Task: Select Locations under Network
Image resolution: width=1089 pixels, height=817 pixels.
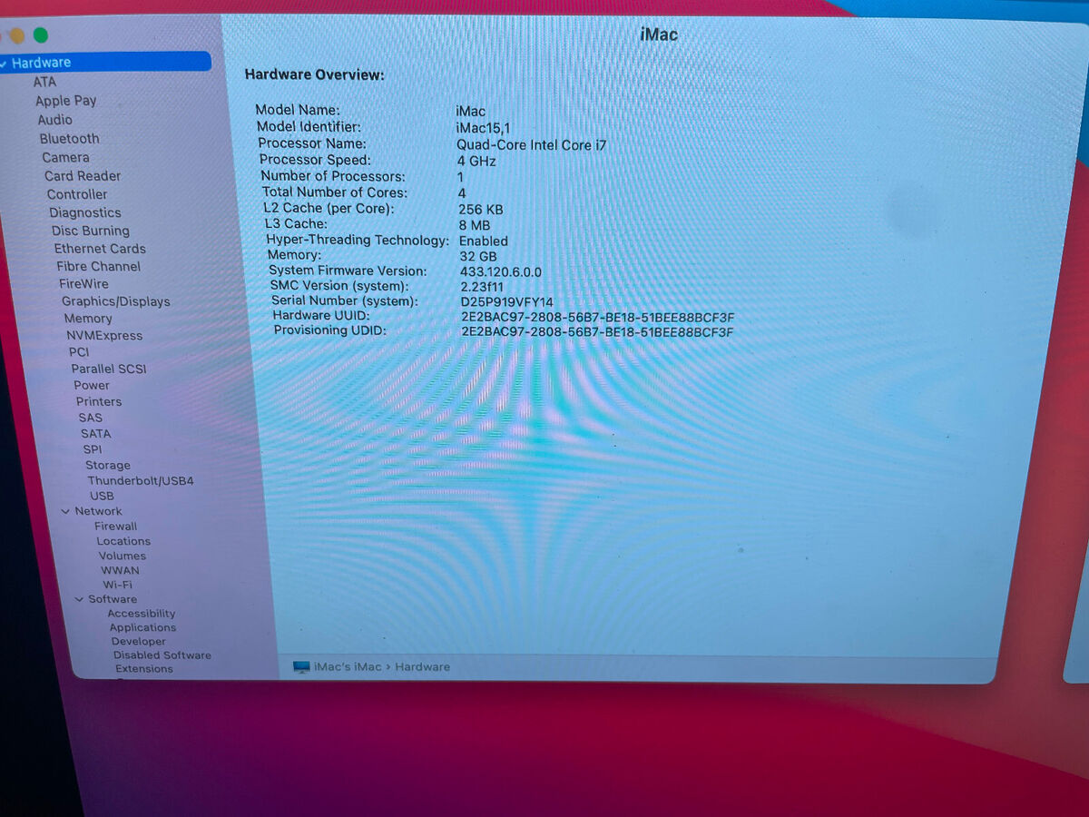Action: coord(123,541)
